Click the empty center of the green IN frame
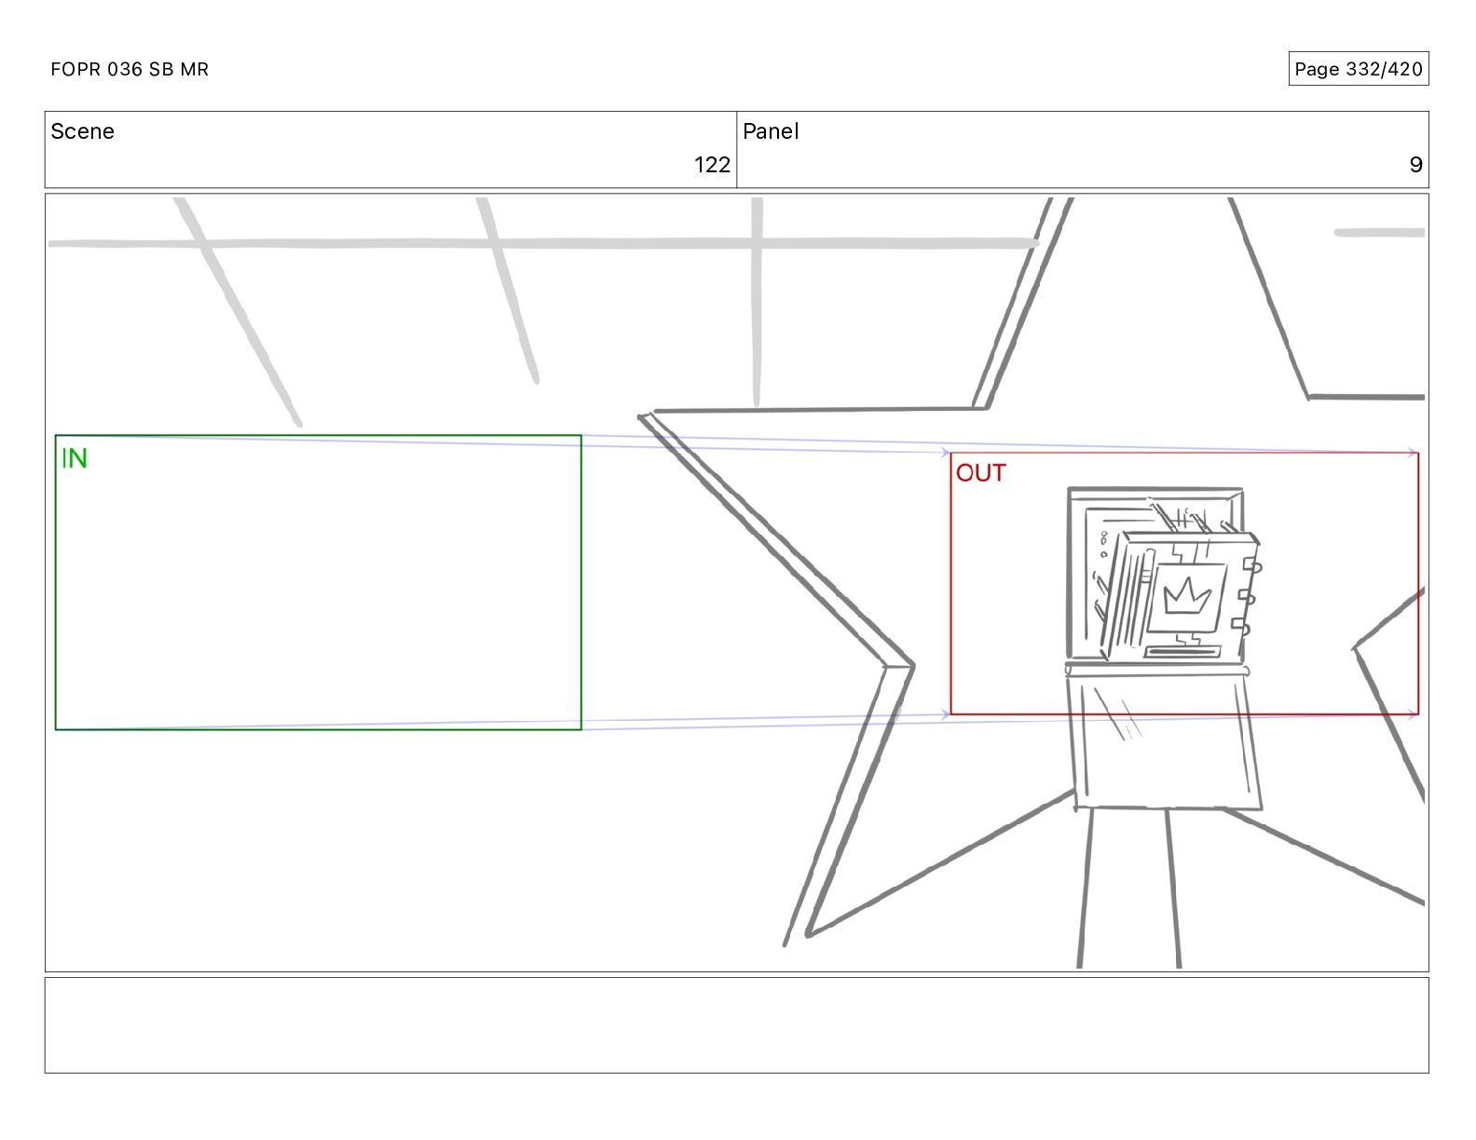The width and height of the screenshot is (1476, 1140). 318,582
